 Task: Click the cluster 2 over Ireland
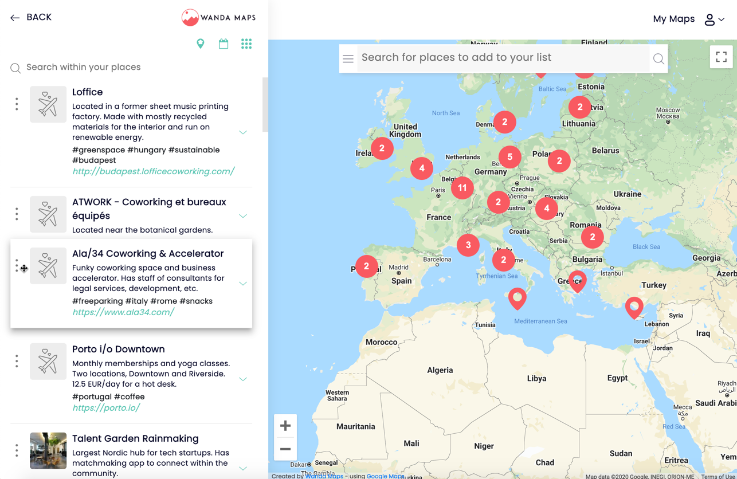tap(382, 148)
